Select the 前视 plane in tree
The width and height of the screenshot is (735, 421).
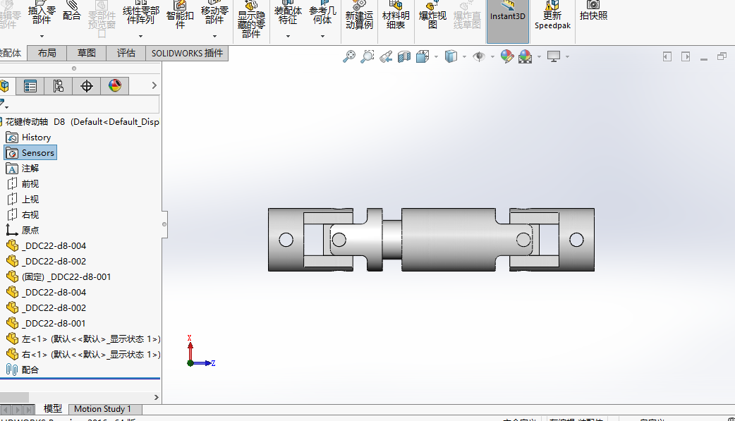pyautogui.click(x=23, y=184)
